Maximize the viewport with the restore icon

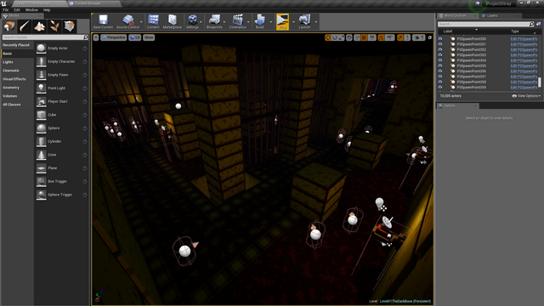430,37
